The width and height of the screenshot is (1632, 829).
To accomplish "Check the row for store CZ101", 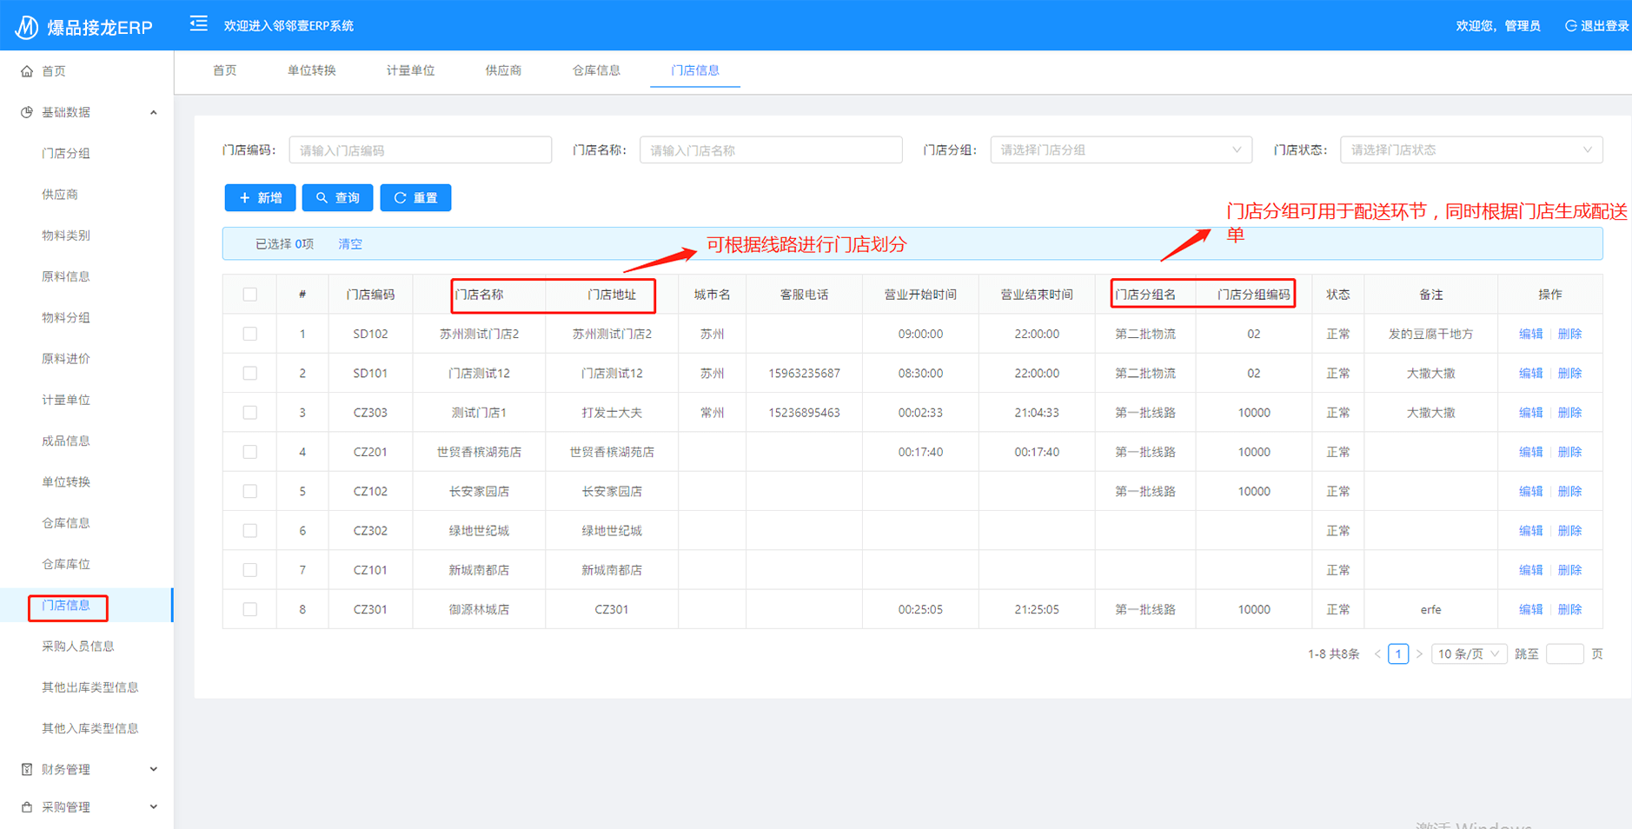I will click(250, 570).
